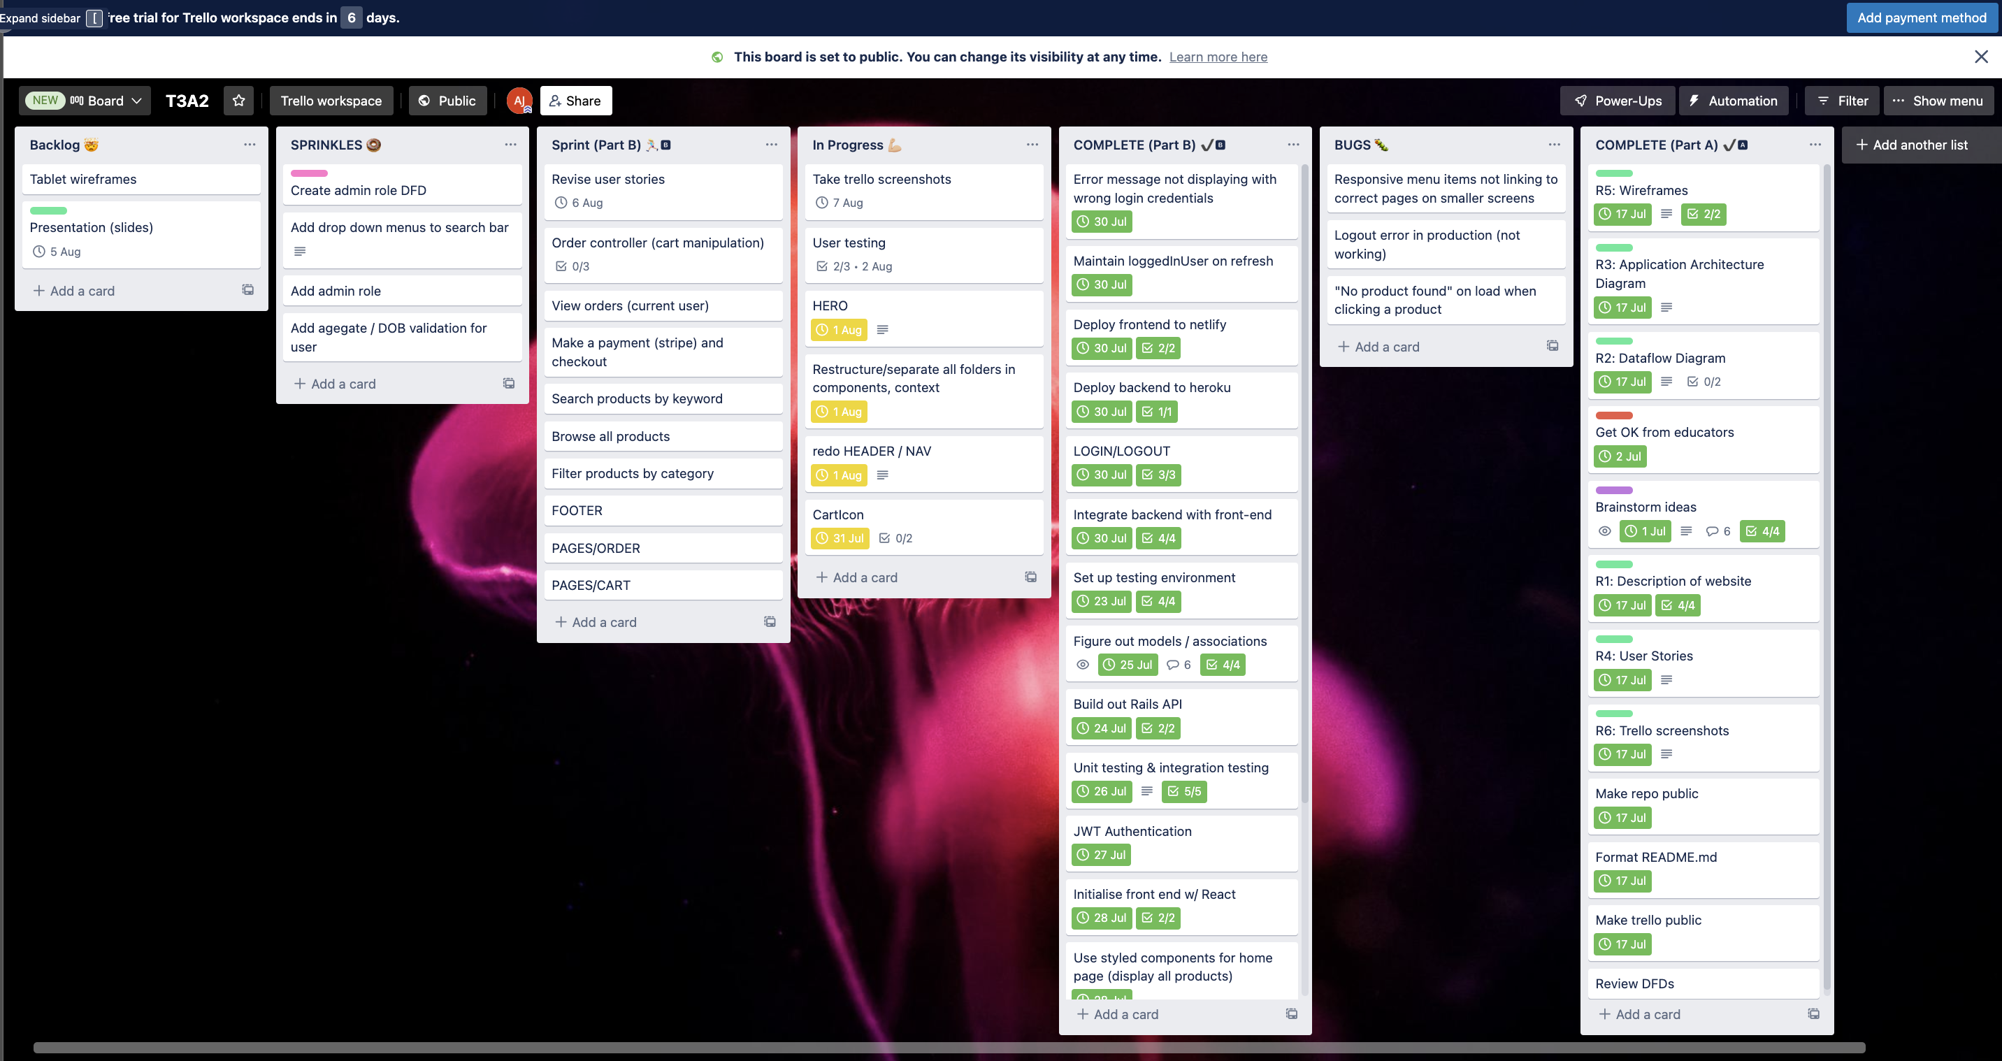
Task: Click the member avatar icon
Action: coord(519,100)
